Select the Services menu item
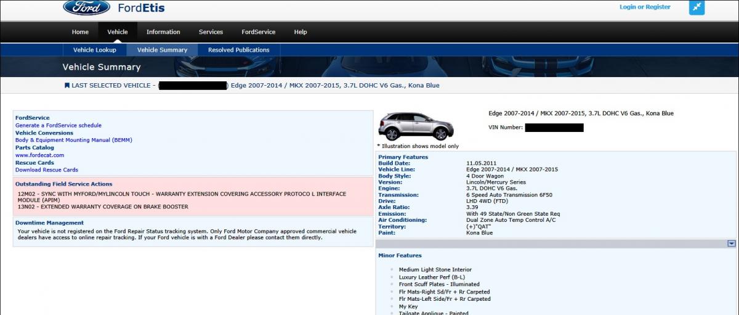 (211, 32)
